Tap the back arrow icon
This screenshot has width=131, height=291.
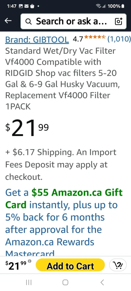pos(8,21)
